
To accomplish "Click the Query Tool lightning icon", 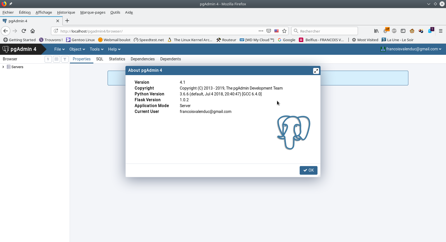I will click(x=48, y=59).
